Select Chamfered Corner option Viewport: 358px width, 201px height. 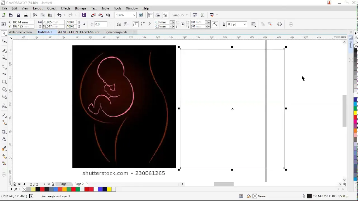tap(150, 24)
